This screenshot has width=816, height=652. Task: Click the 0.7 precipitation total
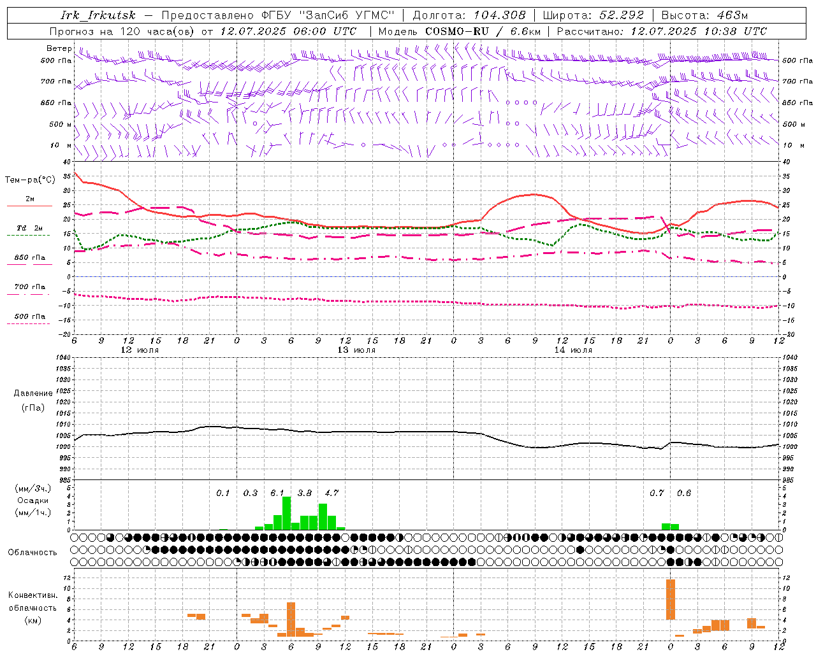coord(657,493)
